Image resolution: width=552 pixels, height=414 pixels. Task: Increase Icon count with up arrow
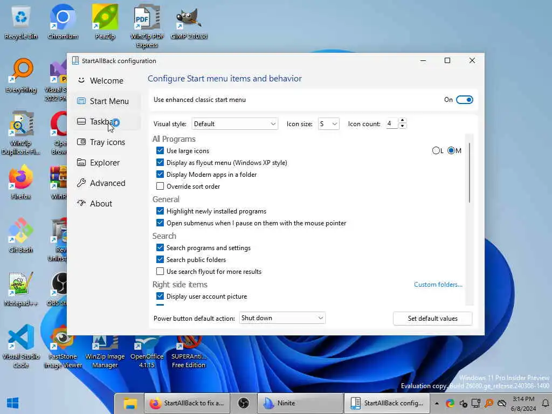point(402,120)
